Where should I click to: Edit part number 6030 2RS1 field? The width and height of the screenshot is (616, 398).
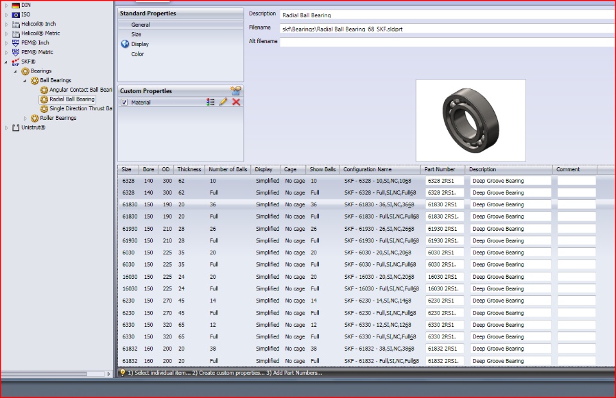click(444, 253)
